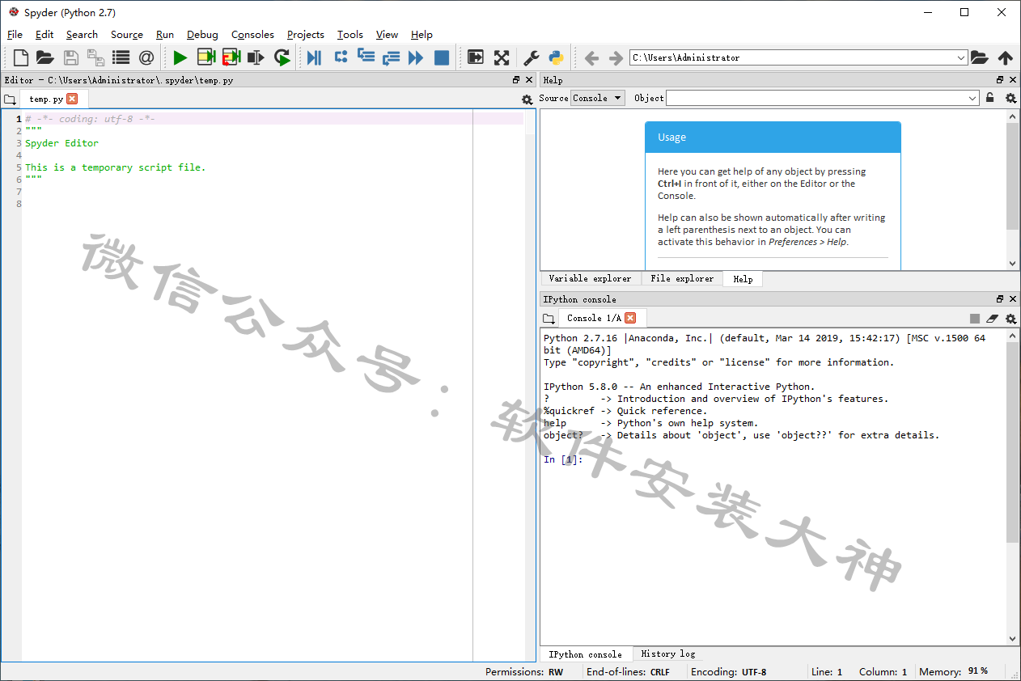Undock the IPython console pane
Viewport: 1021px width, 681px height.
coord(1000,299)
